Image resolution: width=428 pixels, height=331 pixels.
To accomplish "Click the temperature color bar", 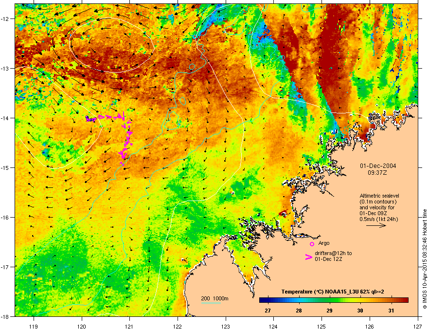I will pyautogui.click(x=334, y=300).
